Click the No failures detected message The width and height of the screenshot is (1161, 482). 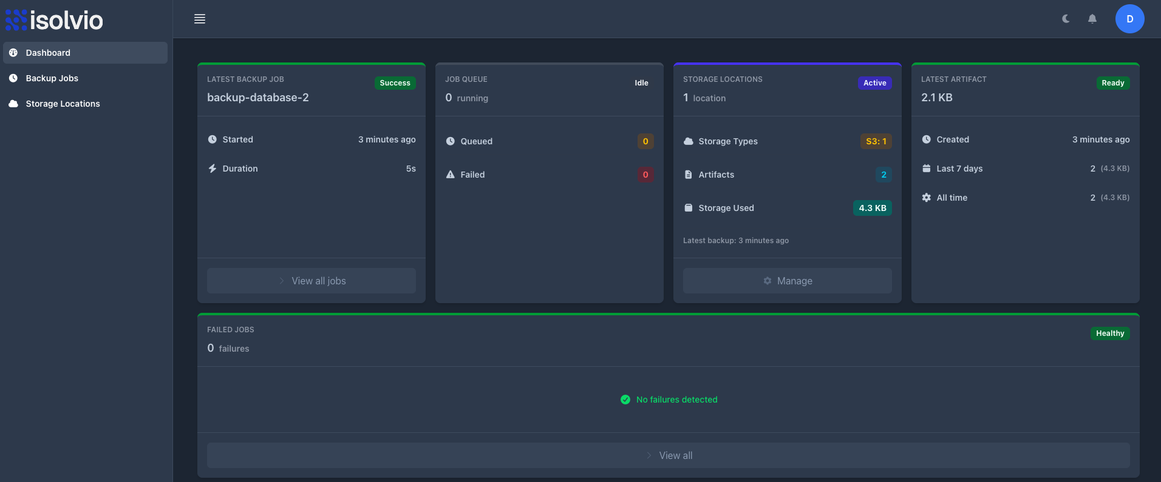click(677, 400)
